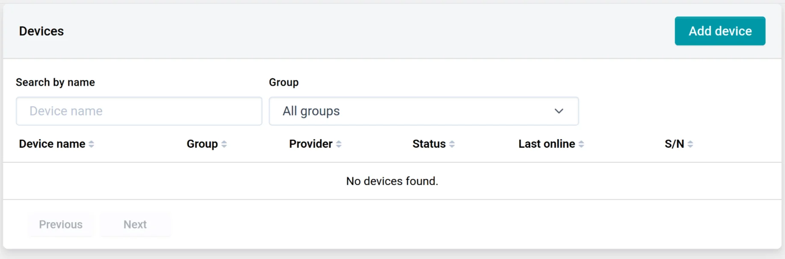Click the Status column header label

pyautogui.click(x=429, y=144)
